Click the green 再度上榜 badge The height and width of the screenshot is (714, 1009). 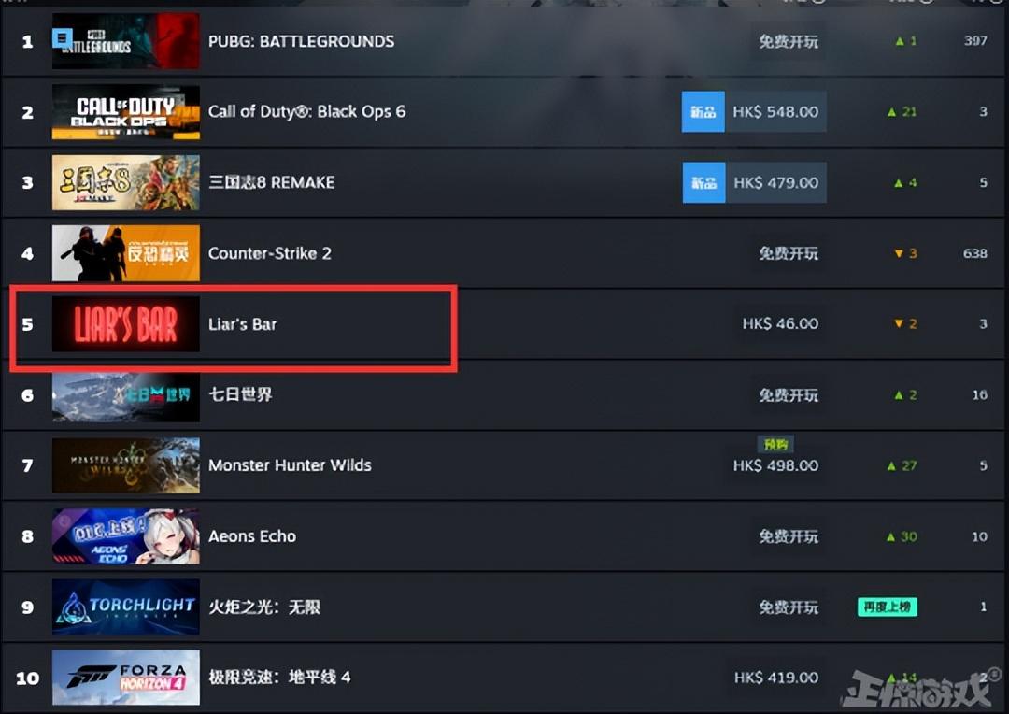pos(888,607)
